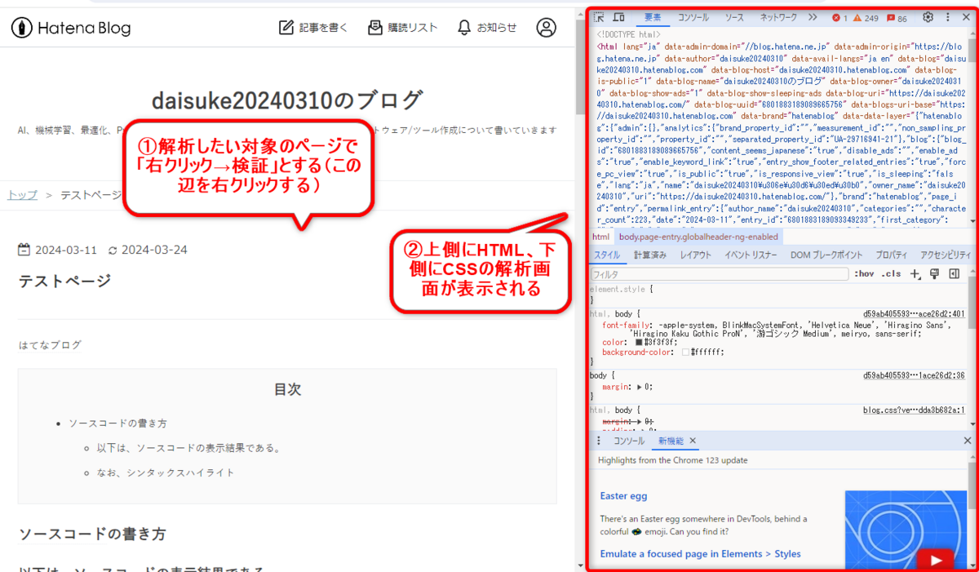This screenshot has width=979, height=572.
Task: Open the color swatch for #3f3f3f
Action: [639, 343]
